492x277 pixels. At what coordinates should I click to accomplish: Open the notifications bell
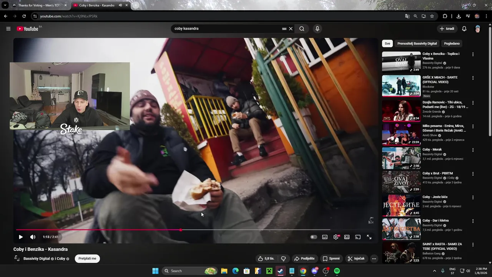coord(464,28)
